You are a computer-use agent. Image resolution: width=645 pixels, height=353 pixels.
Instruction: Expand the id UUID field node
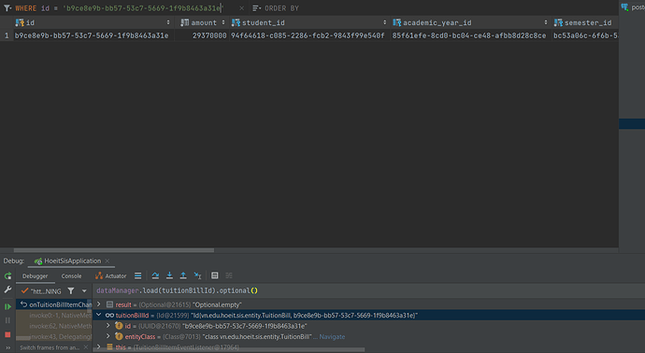click(108, 326)
